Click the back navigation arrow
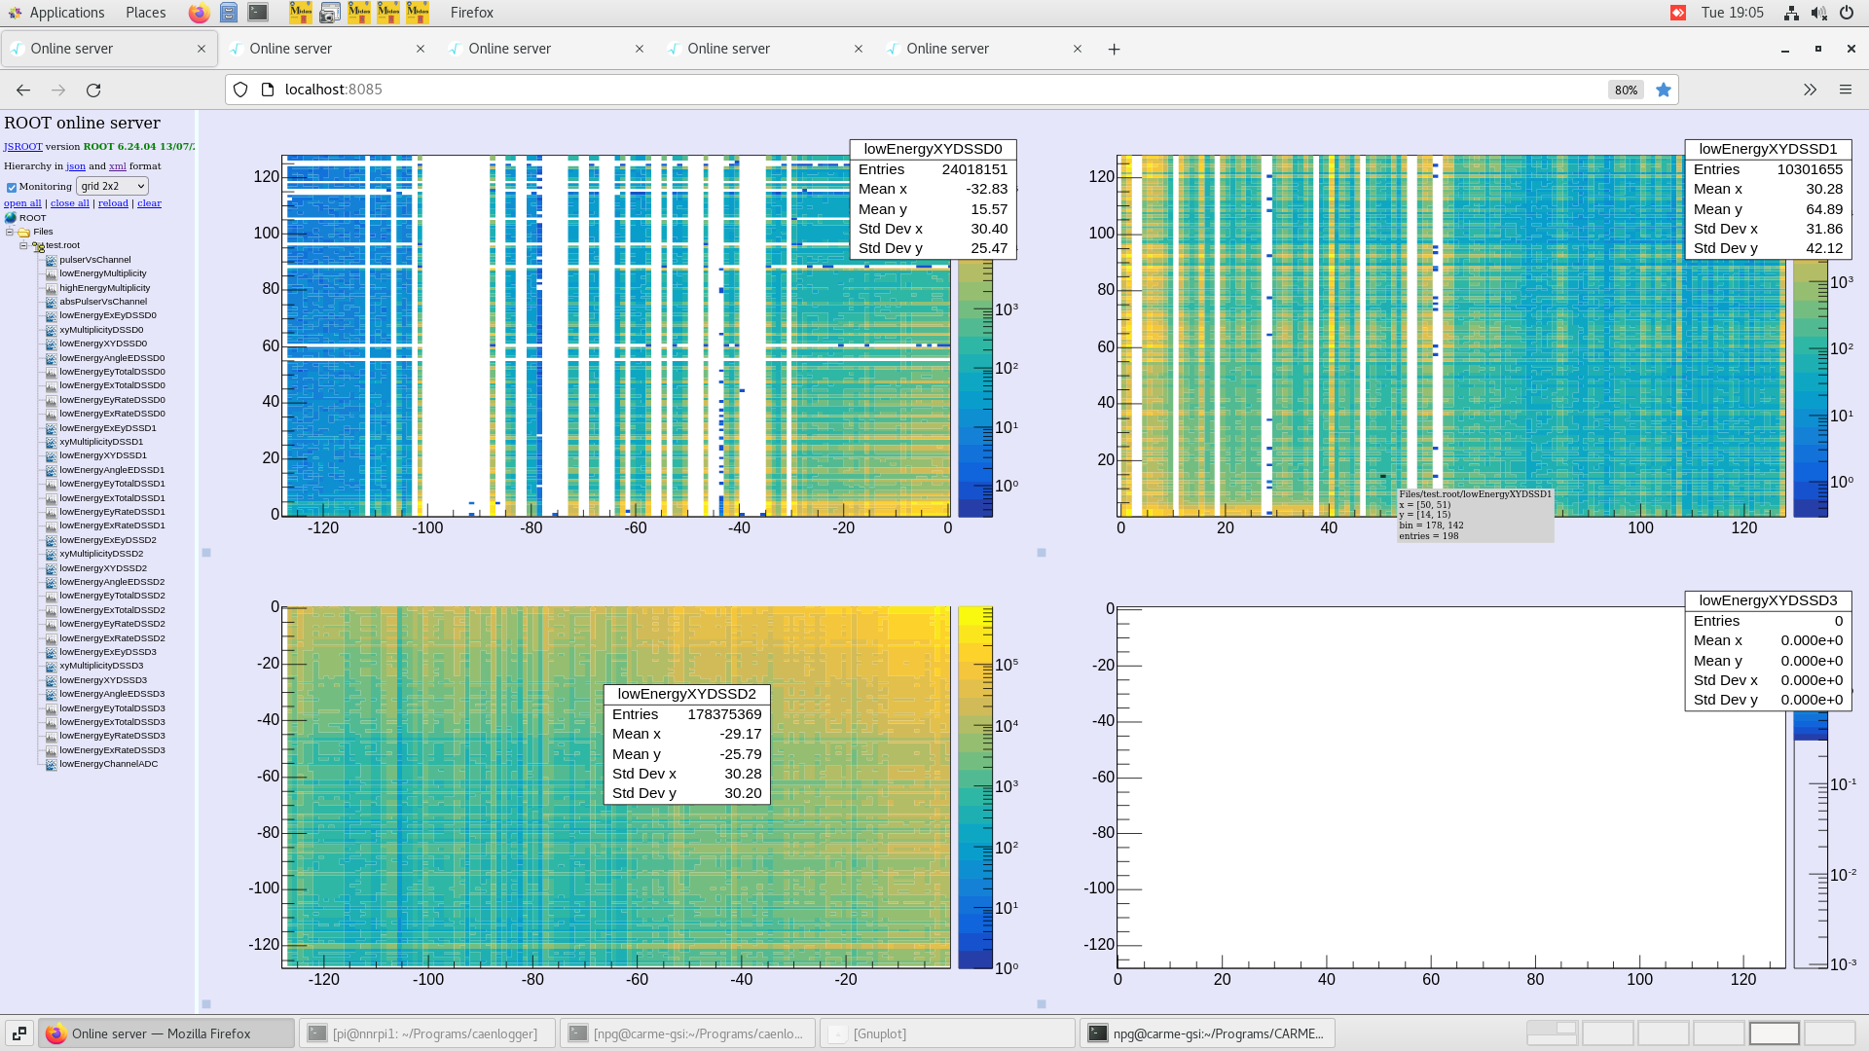The width and height of the screenshot is (1869, 1051). coord(22,90)
